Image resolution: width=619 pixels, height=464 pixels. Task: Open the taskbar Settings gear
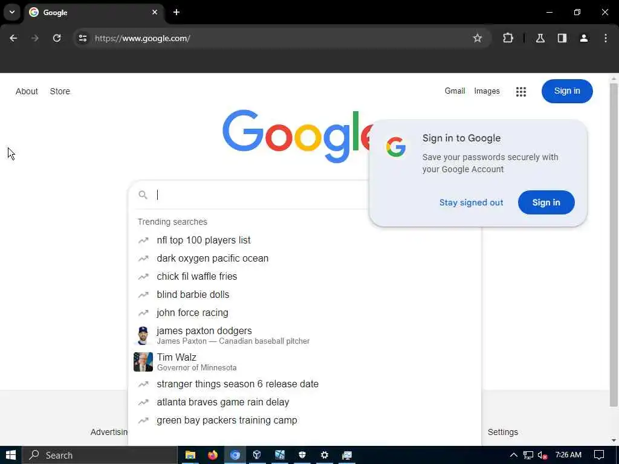[325, 455]
